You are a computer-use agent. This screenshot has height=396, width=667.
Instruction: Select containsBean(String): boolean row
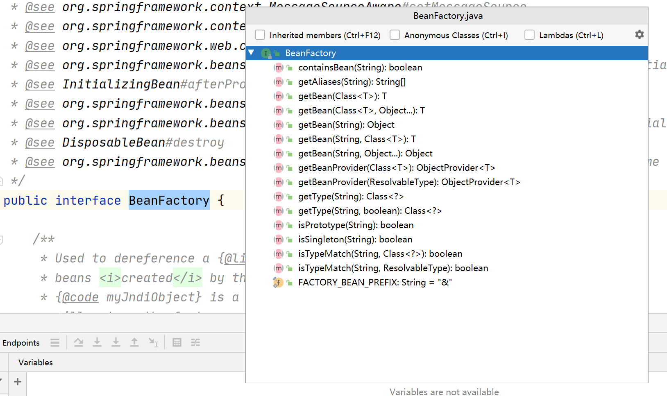click(447, 68)
